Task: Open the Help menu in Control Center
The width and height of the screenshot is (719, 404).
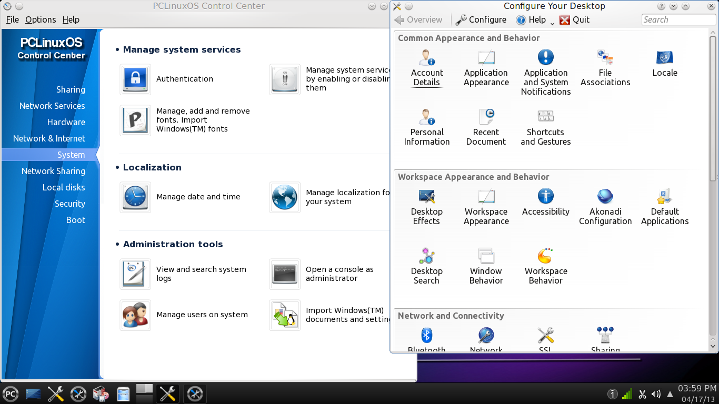Action: tap(71, 19)
